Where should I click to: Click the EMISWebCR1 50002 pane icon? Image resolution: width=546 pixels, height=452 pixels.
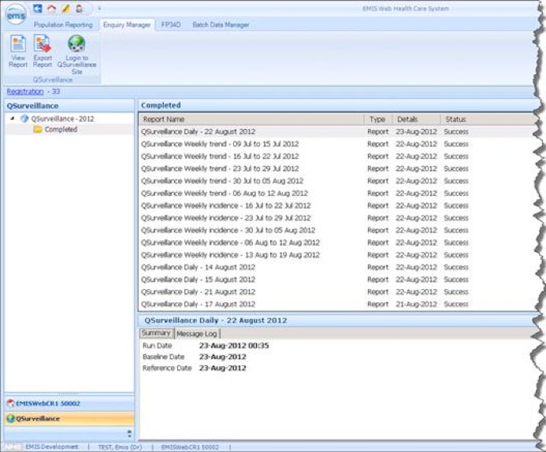[10, 404]
